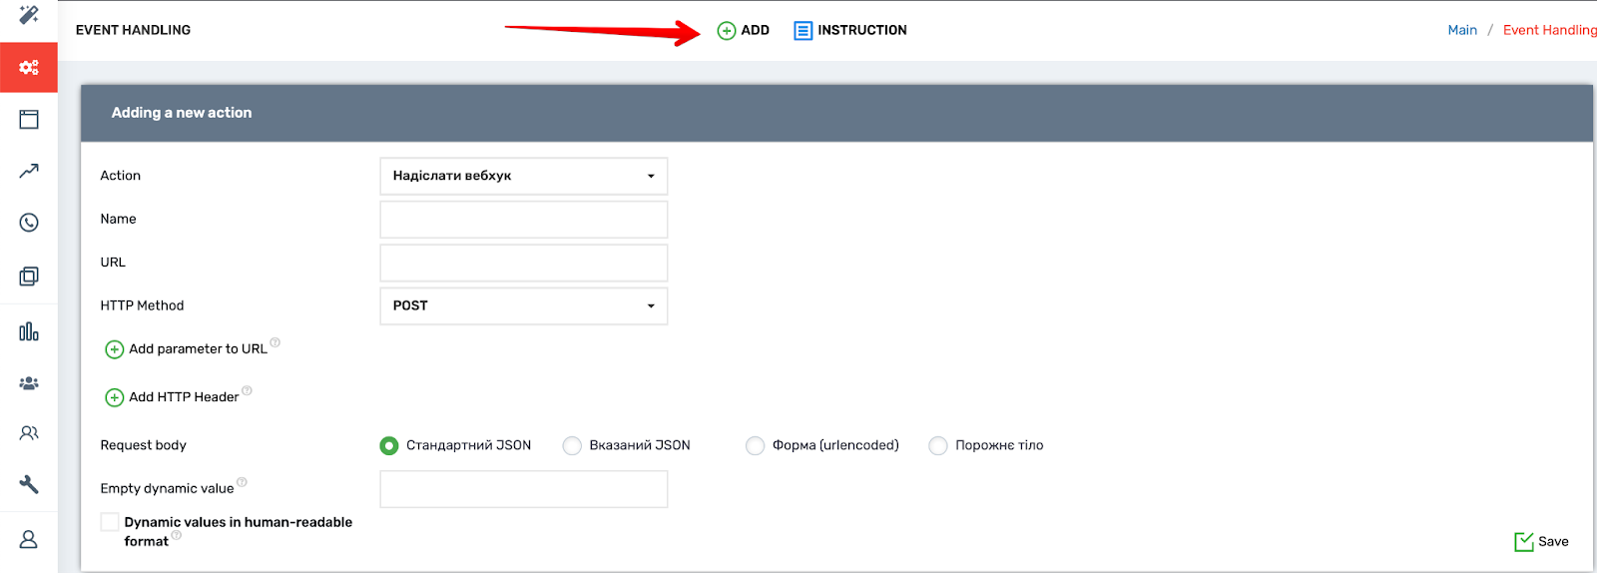1597x573 pixels.
Task: Click the Event Handling breadcrumb
Action: click(x=1550, y=30)
